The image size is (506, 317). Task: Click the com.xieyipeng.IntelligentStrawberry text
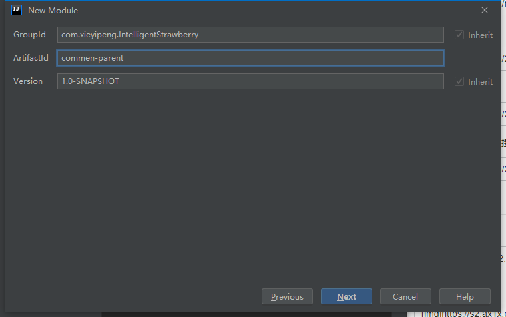point(130,35)
